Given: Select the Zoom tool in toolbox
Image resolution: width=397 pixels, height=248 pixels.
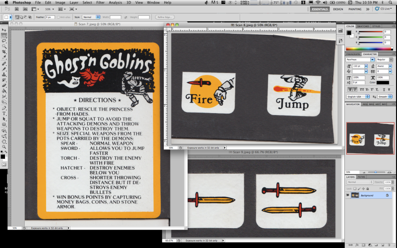Looking at the screenshot, I should pyautogui.click(x=4, y=147).
